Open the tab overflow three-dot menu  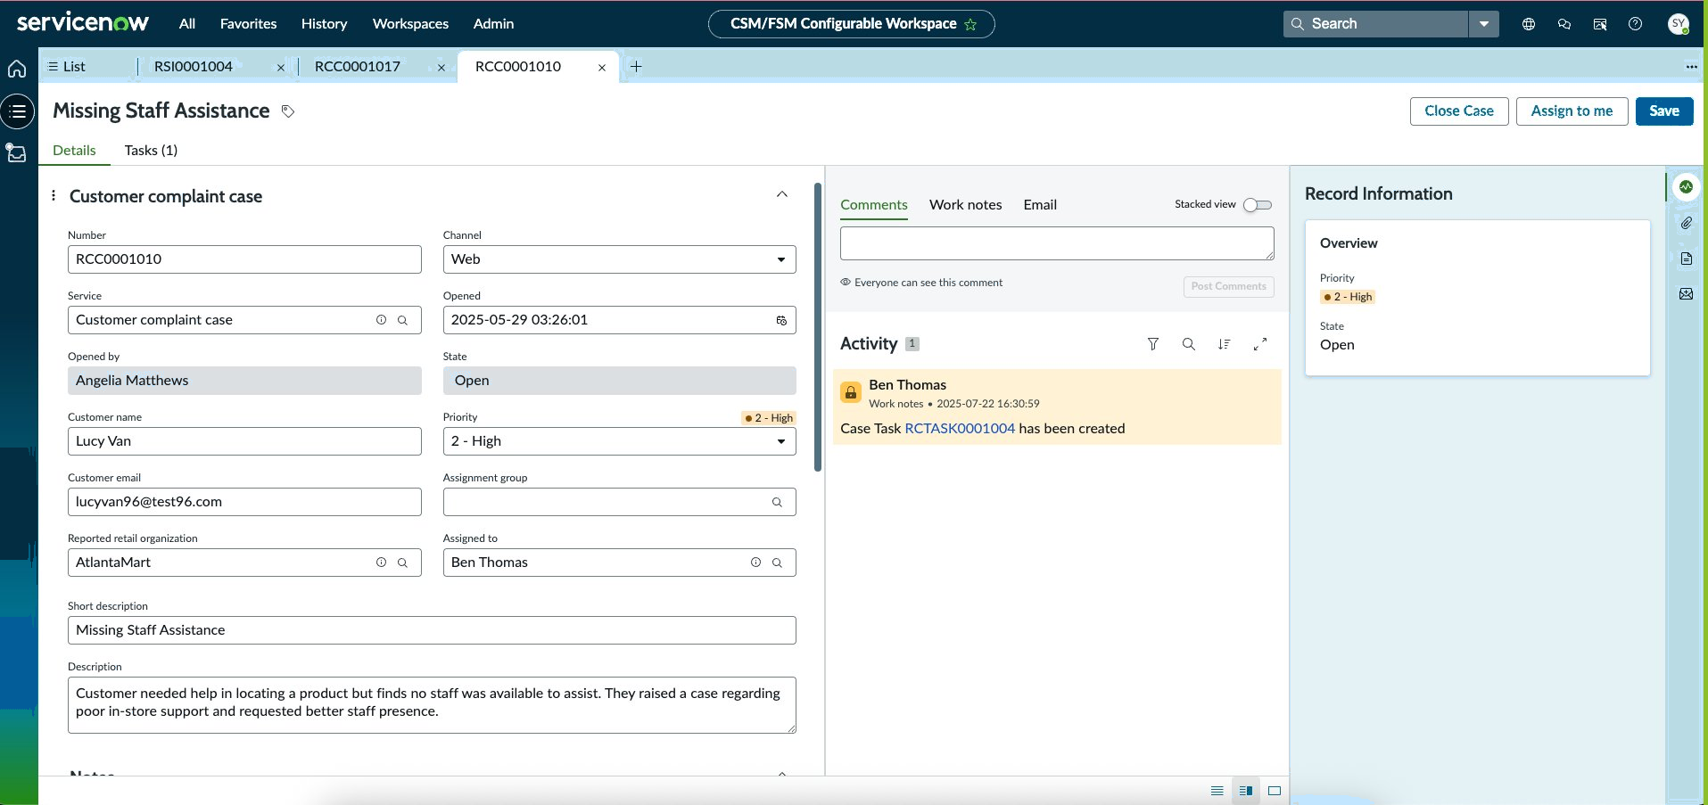pos(1691,67)
